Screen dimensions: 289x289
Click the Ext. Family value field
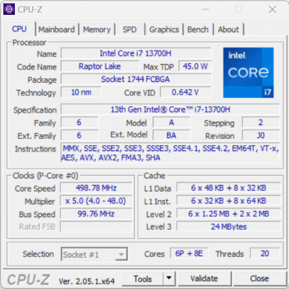point(80,135)
